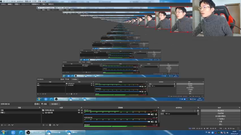
Task: Open the blue K app on taskbar
Action: pos(13,132)
